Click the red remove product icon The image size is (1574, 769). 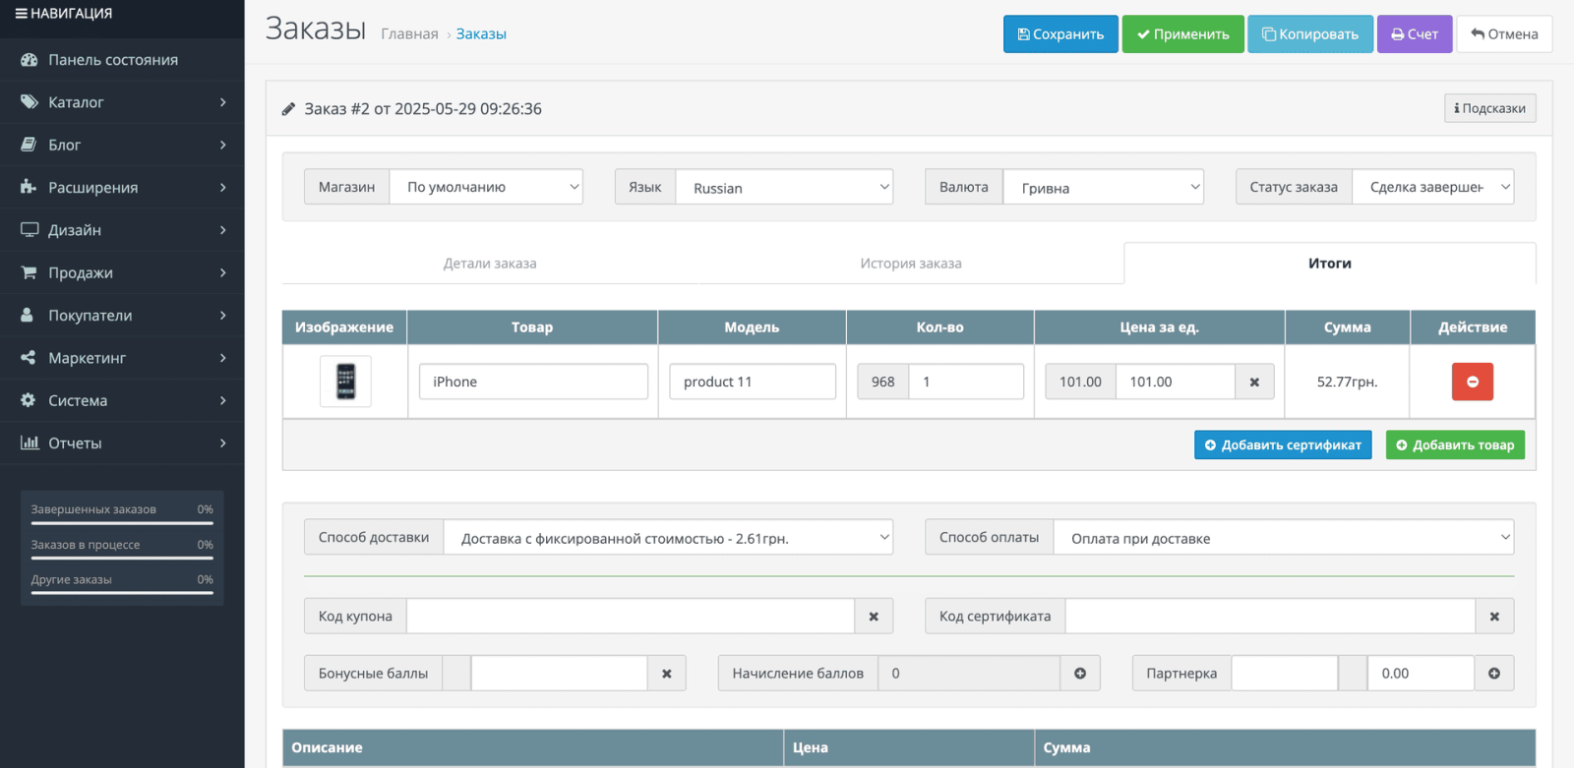click(1472, 382)
